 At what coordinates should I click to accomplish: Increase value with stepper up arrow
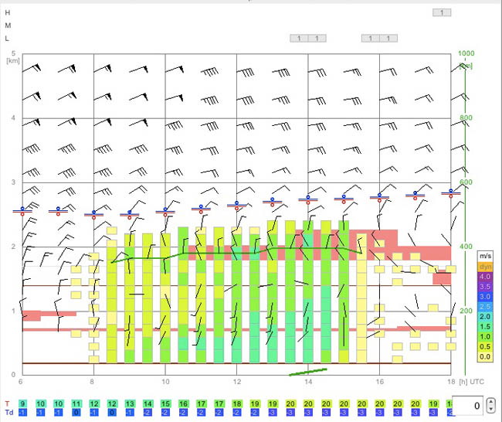point(491,402)
